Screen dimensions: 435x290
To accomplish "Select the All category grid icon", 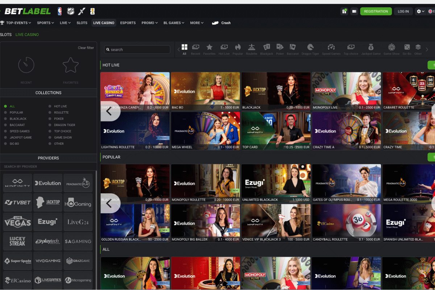I will [x=185, y=49].
